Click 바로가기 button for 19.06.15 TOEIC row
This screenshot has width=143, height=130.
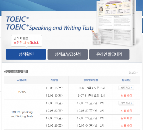point(126,88)
